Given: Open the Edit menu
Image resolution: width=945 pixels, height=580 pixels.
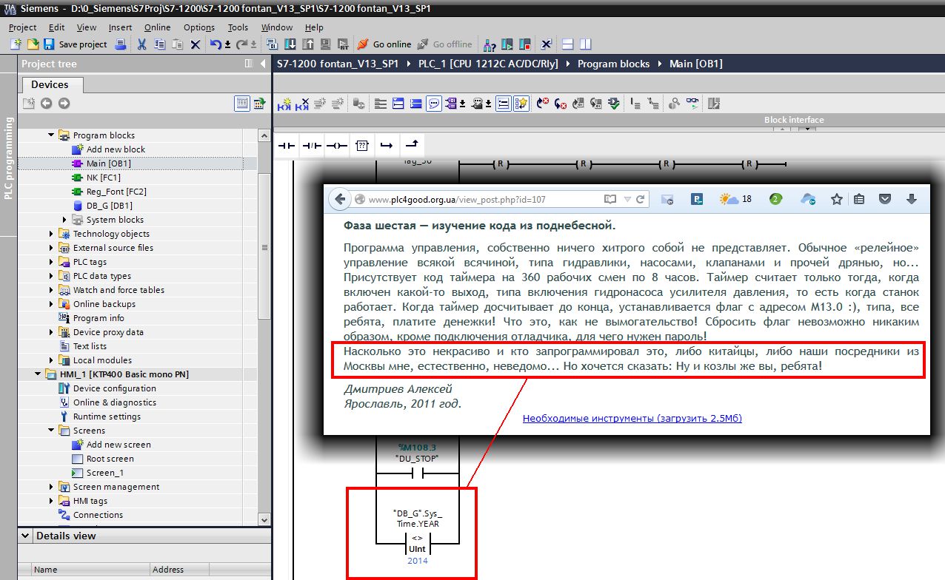Looking at the screenshot, I should (56, 27).
